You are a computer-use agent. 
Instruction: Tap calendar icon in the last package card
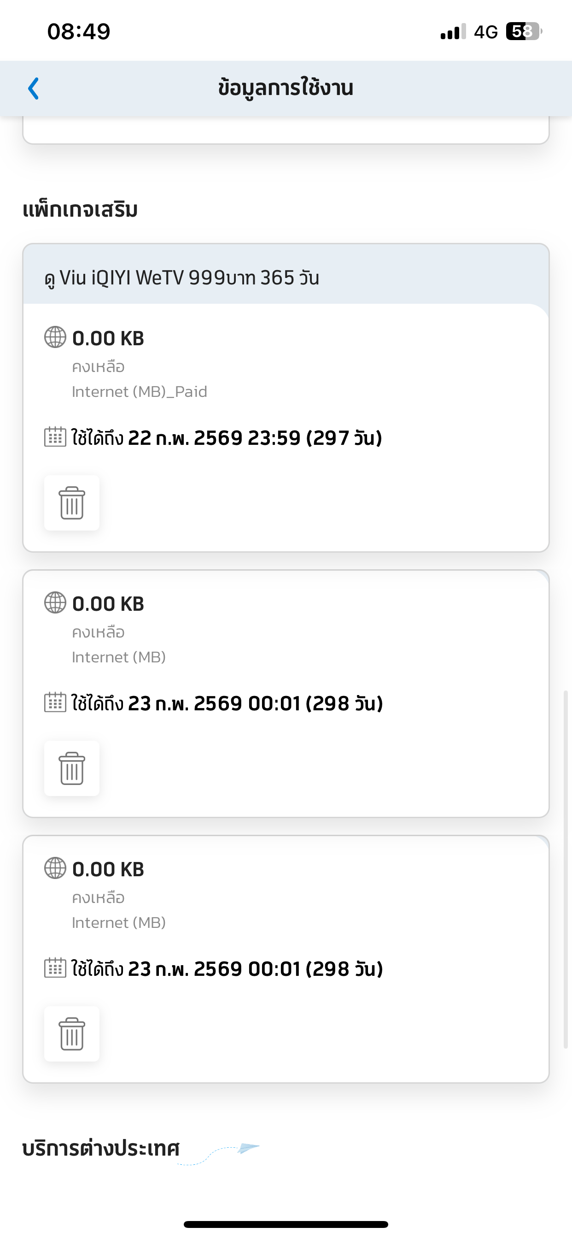tap(55, 968)
